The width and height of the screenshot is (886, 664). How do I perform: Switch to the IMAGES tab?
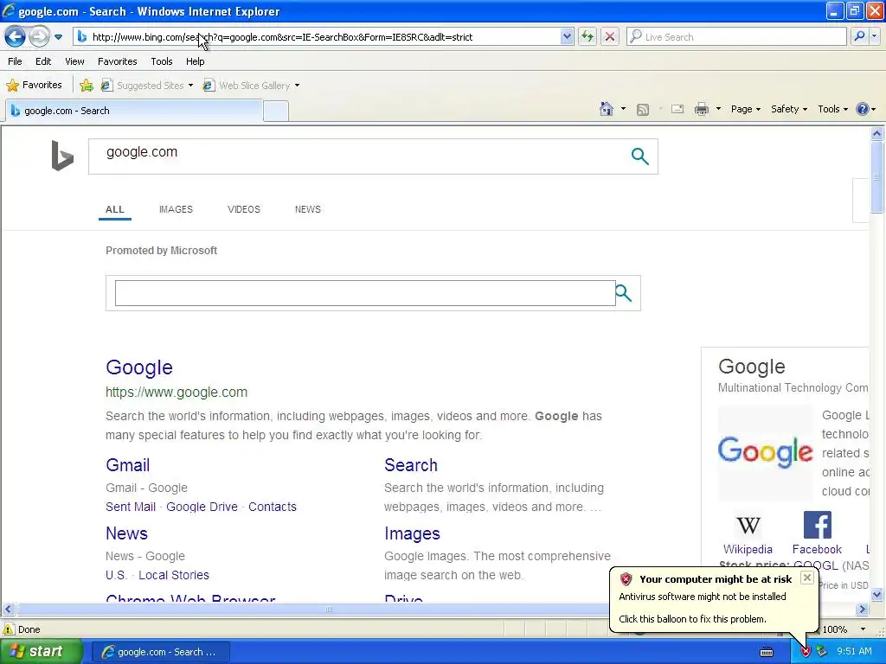coord(176,209)
